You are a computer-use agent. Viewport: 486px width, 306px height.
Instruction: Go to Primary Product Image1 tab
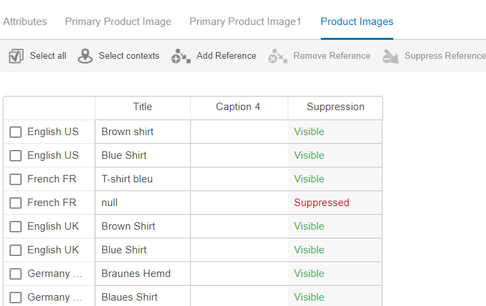point(245,22)
